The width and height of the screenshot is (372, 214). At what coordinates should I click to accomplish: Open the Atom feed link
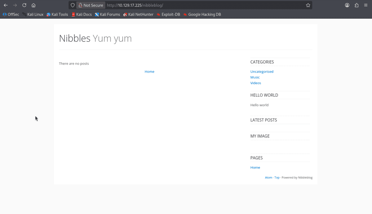click(268, 178)
